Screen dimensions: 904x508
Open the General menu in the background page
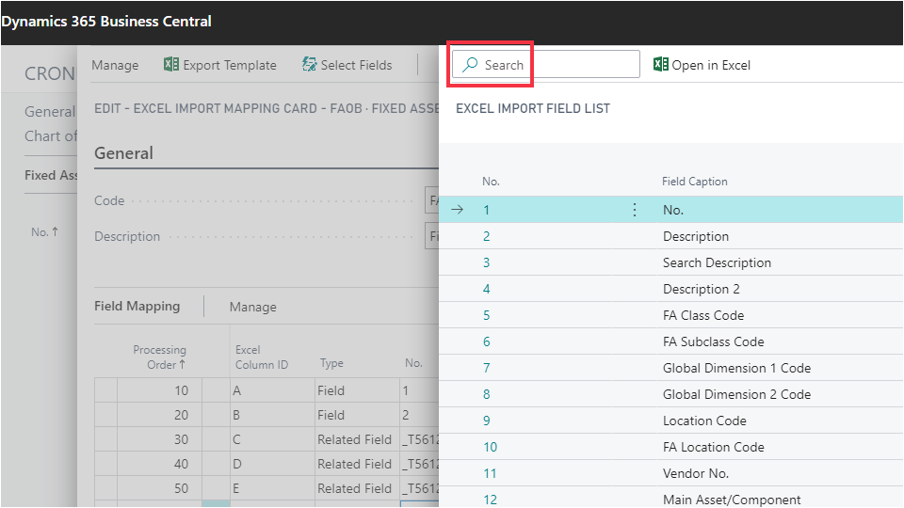click(x=50, y=111)
